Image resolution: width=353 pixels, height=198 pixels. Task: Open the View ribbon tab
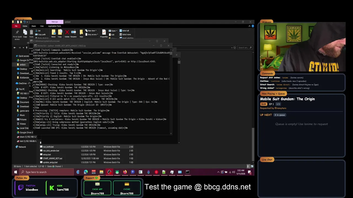[42, 26]
